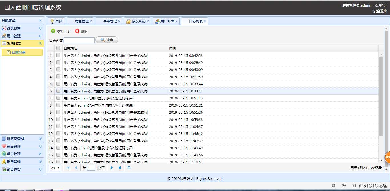Click the page number input box
Image resolution: width=390 pixels, height=191 pixels.
click(x=91, y=168)
